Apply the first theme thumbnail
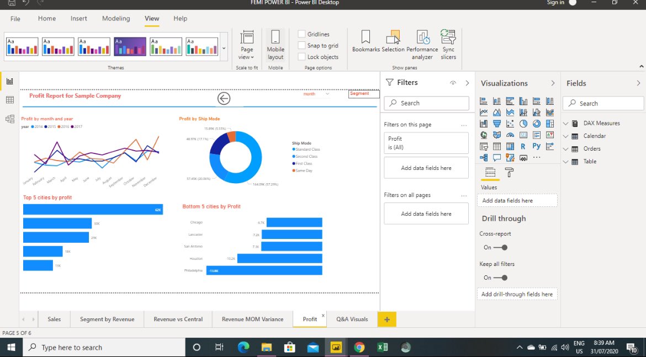This screenshot has width=646, height=357. tap(22, 46)
